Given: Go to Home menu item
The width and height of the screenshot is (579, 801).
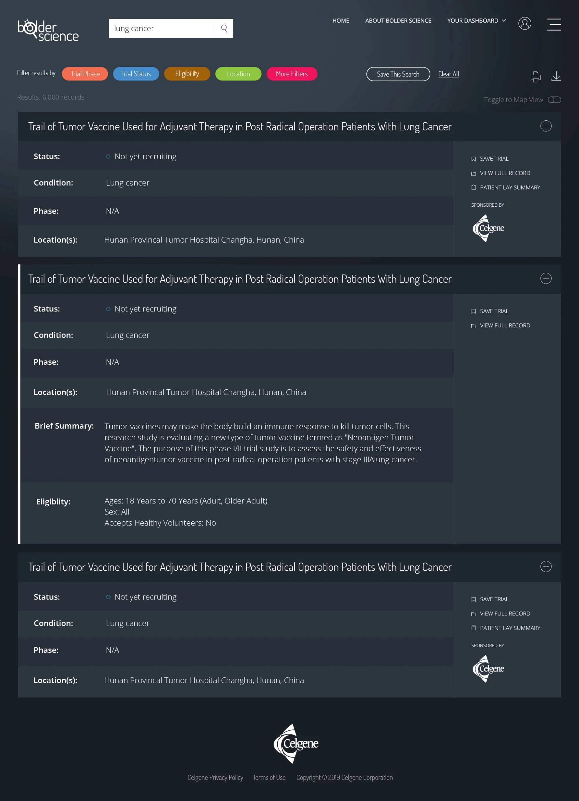Looking at the screenshot, I should pyautogui.click(x=340, y=21).
